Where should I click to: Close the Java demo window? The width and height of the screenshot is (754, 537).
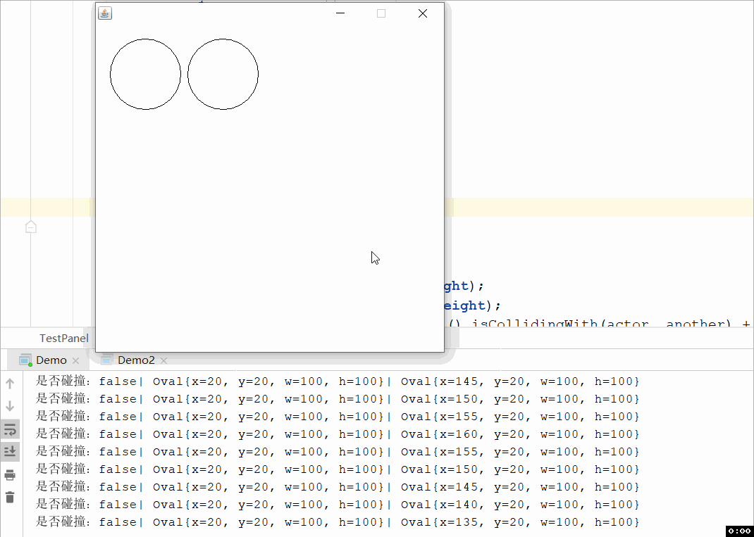coord(423,13)
